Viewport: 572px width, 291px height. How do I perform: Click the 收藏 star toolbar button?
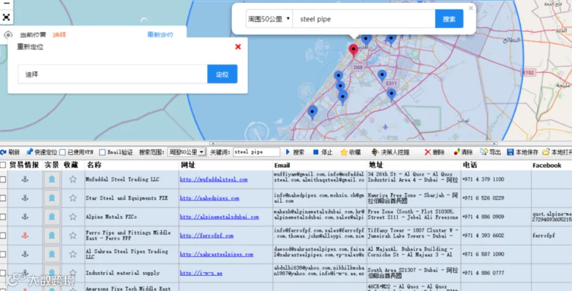(351, 152)
